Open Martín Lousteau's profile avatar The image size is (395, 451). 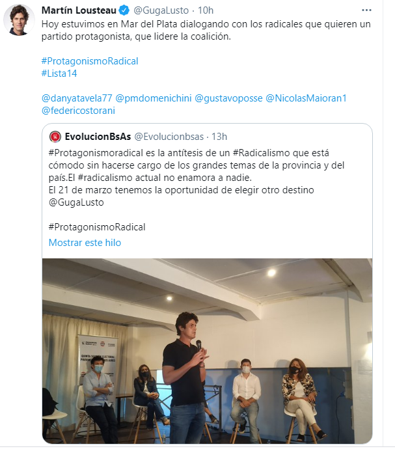[19, 20]
